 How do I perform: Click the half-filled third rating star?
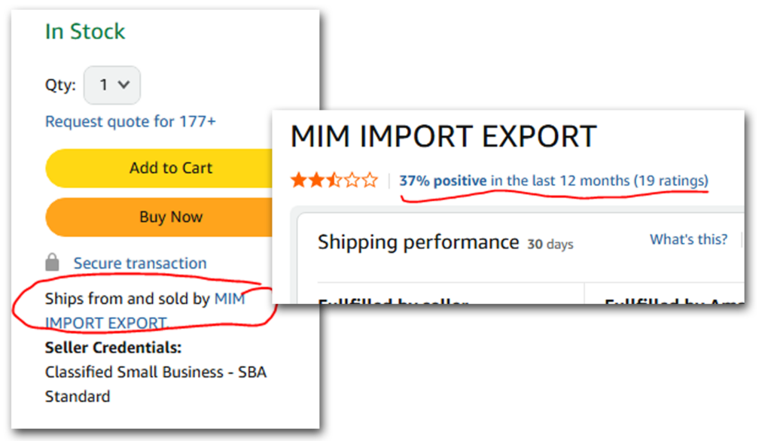(334, 181)
